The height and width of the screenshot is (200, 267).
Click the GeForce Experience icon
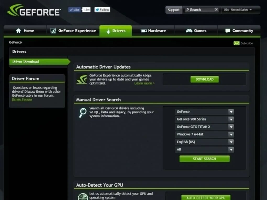pos(53,31)
